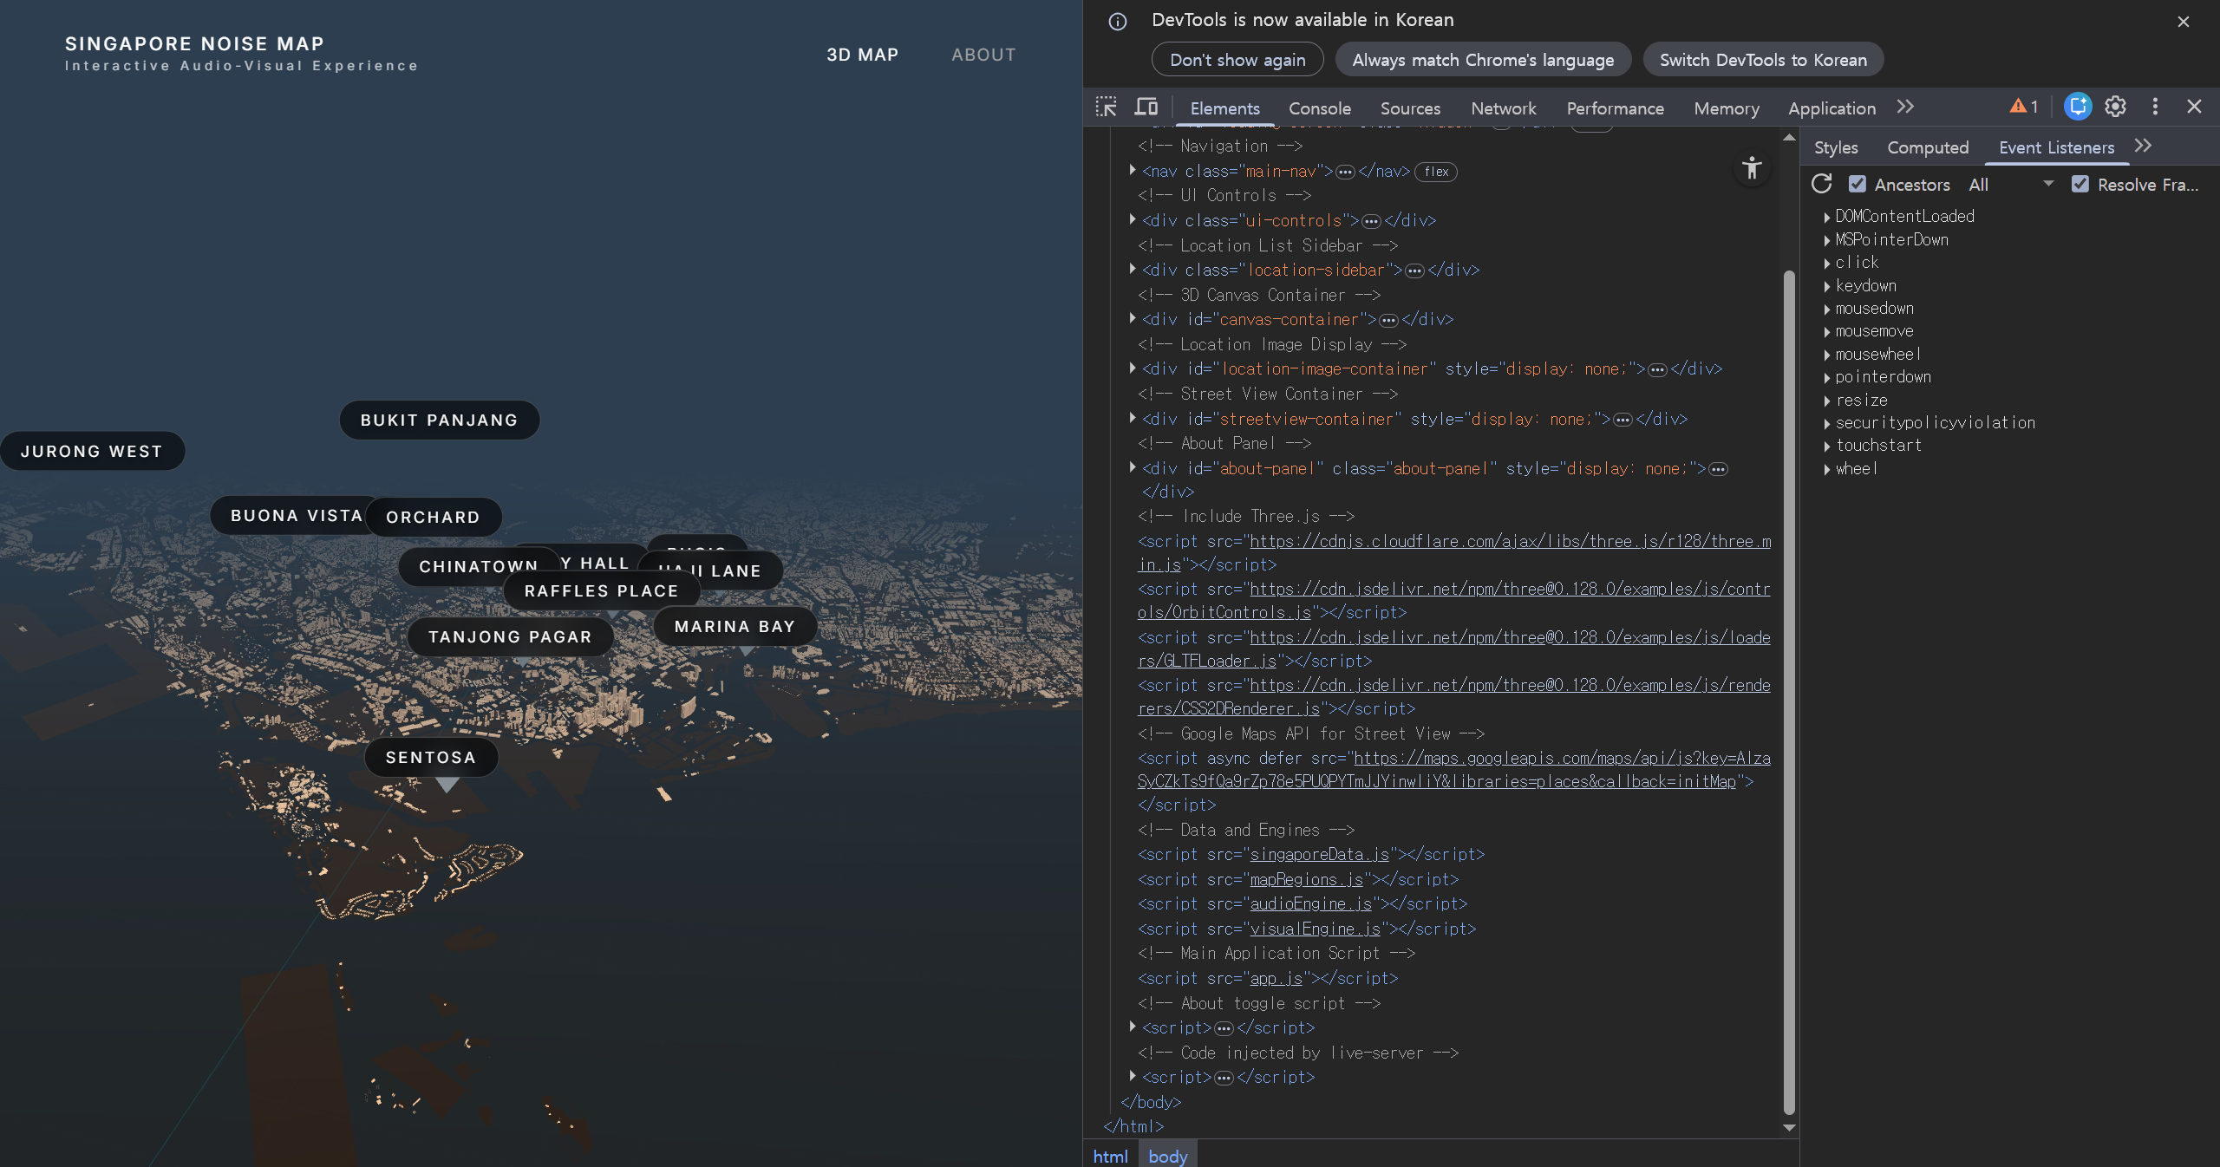Select the body breadcrumb at the bottom

[x=1166, y=1156]
